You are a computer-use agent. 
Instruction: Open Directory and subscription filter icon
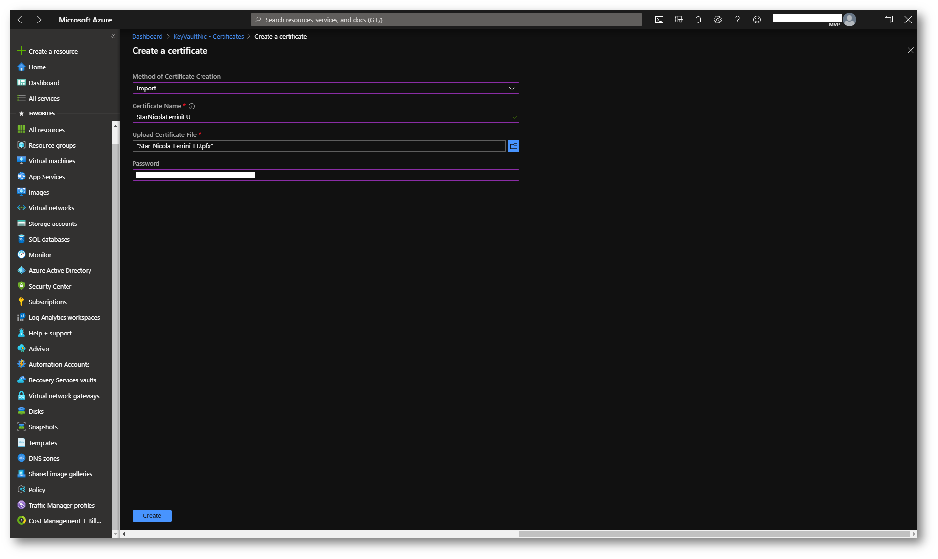tap(678, 20)
